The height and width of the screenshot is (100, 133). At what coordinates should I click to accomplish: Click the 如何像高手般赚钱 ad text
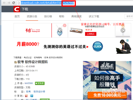click(107, 81)
